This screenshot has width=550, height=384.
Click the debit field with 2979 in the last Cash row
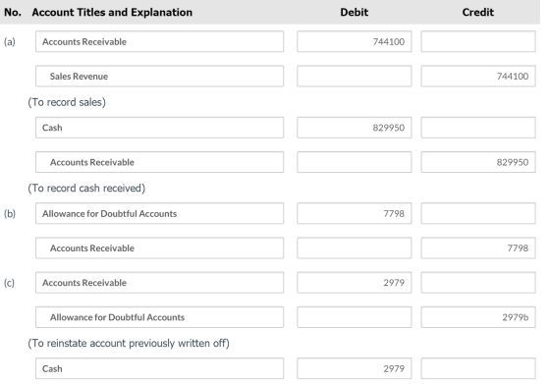pyautogui.click(x=354, y=368)
